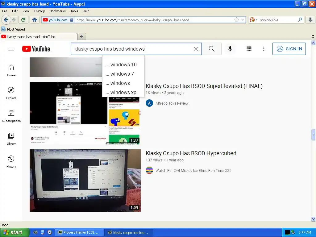Screen dimensions: 316x237
Task: Open the list all tabs button
Action: pyautogui.click(x=313, y=36)
